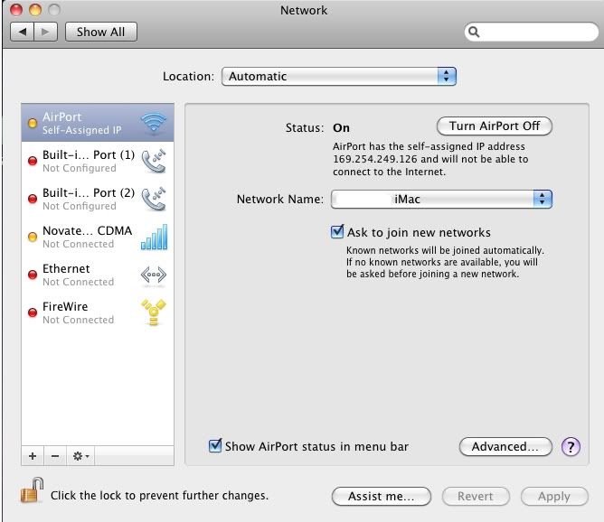Select the Novate... CDMA service row
Image resolution: width=604 pixels, height=522 pixels.
(x=98, y=237)
